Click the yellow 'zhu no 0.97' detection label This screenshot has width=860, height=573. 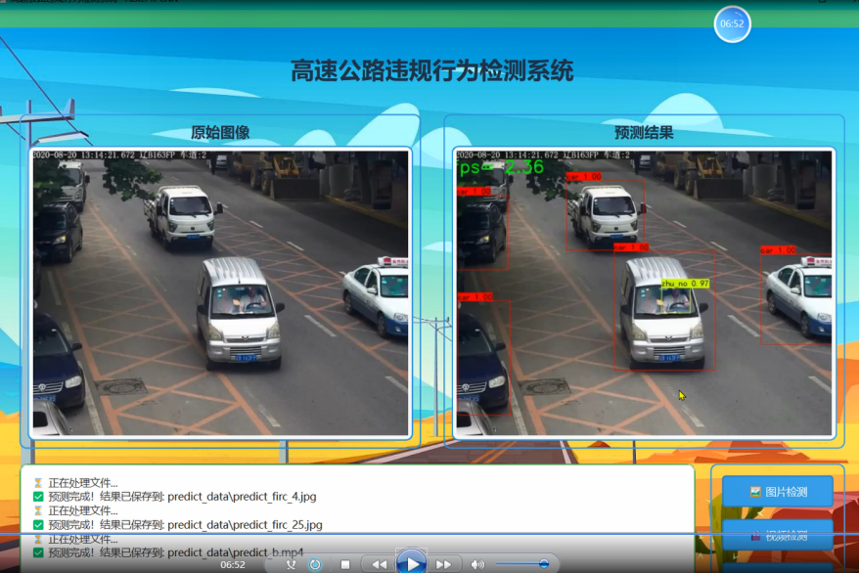point(685,284)
